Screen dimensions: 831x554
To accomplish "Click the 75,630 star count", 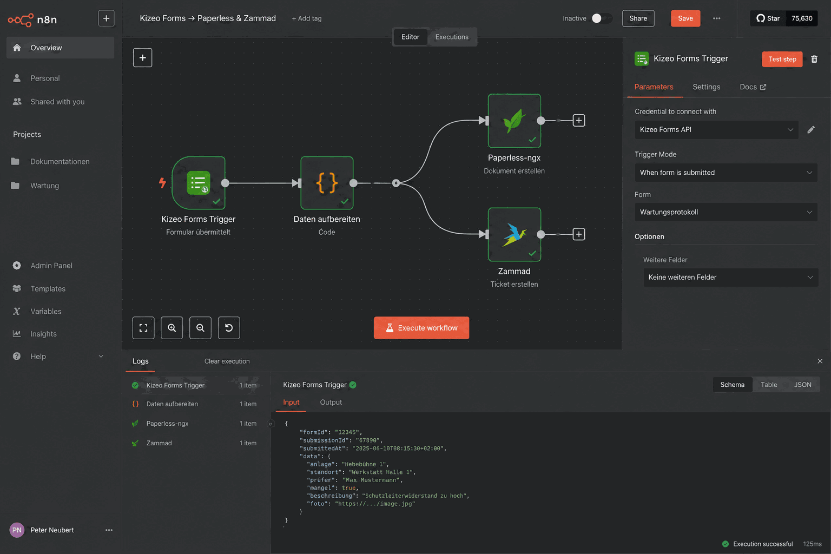I will (802, 18).
